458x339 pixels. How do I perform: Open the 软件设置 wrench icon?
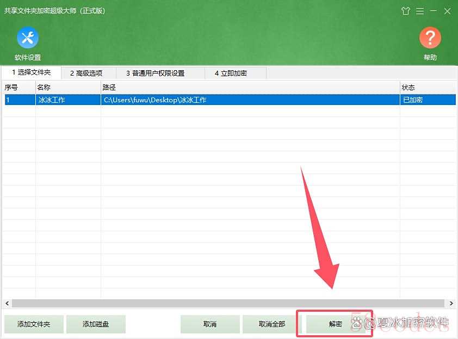click(x=27, y=38)
